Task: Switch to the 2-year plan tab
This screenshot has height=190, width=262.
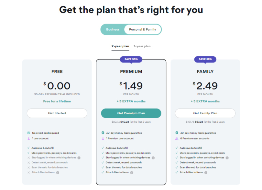Action: click(x=120, y=46)
